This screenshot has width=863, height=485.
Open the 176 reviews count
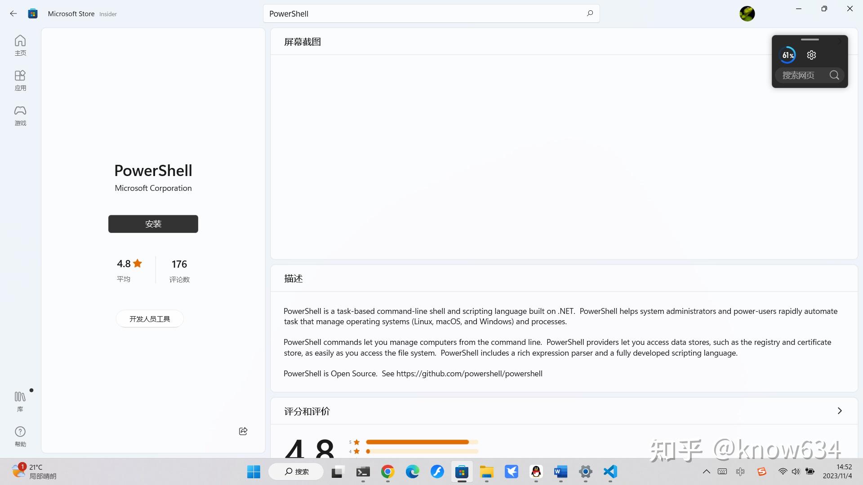tap(179, 269)
